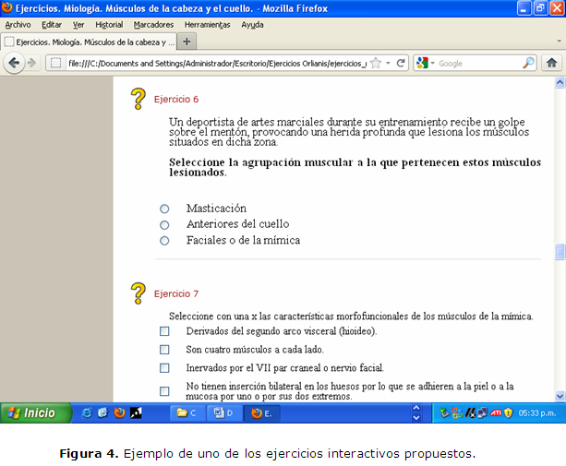Check Inervados por el VII par craneal box
This screenshot has width=566, height=466.
[x=164, y=367]
